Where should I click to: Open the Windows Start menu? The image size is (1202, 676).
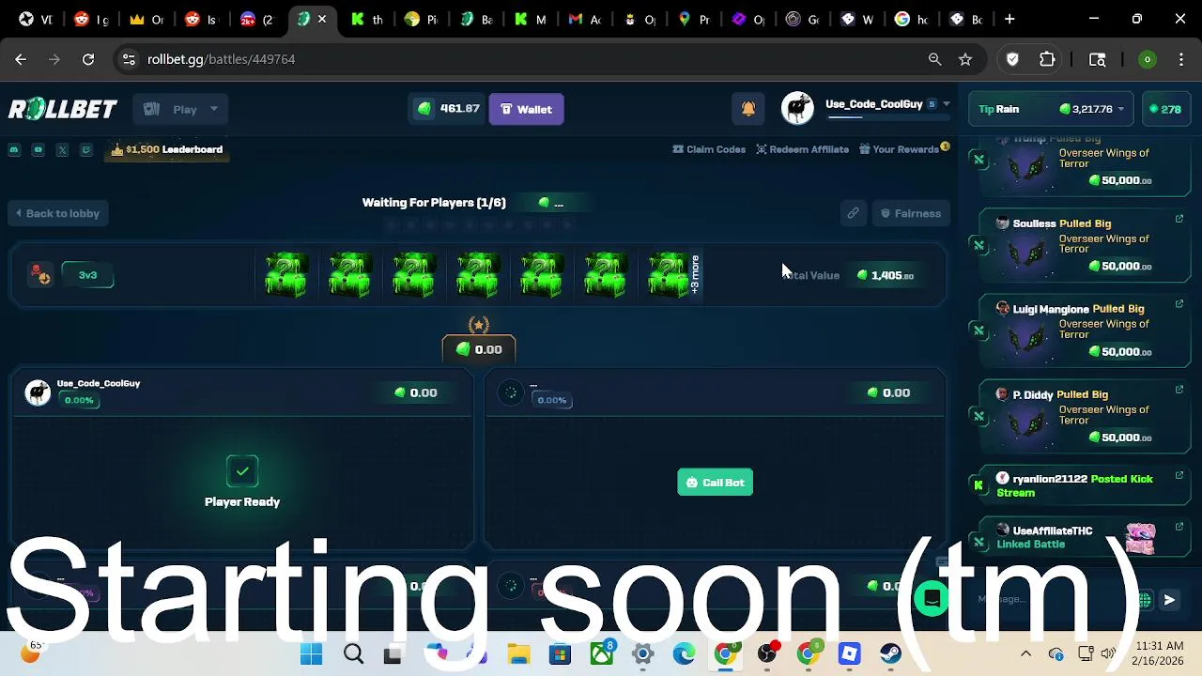311,653
